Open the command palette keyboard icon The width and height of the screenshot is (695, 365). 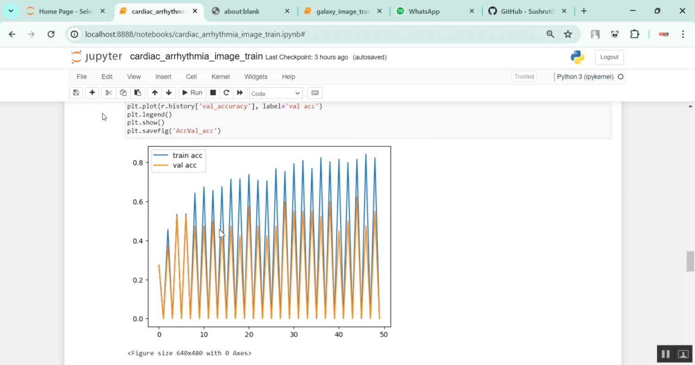[x=315, y=93]
